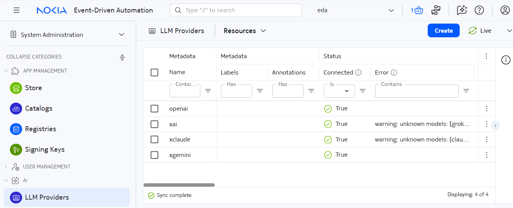Open filter options for Name column
513x208 pixels.
click(208, 91)
